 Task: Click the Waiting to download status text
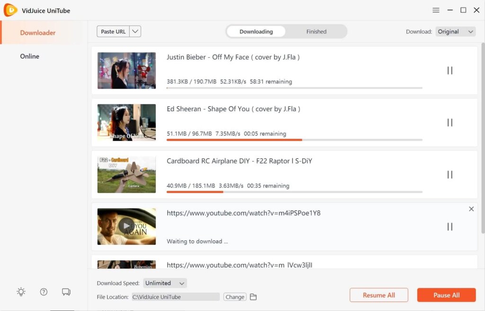point(197,241)
